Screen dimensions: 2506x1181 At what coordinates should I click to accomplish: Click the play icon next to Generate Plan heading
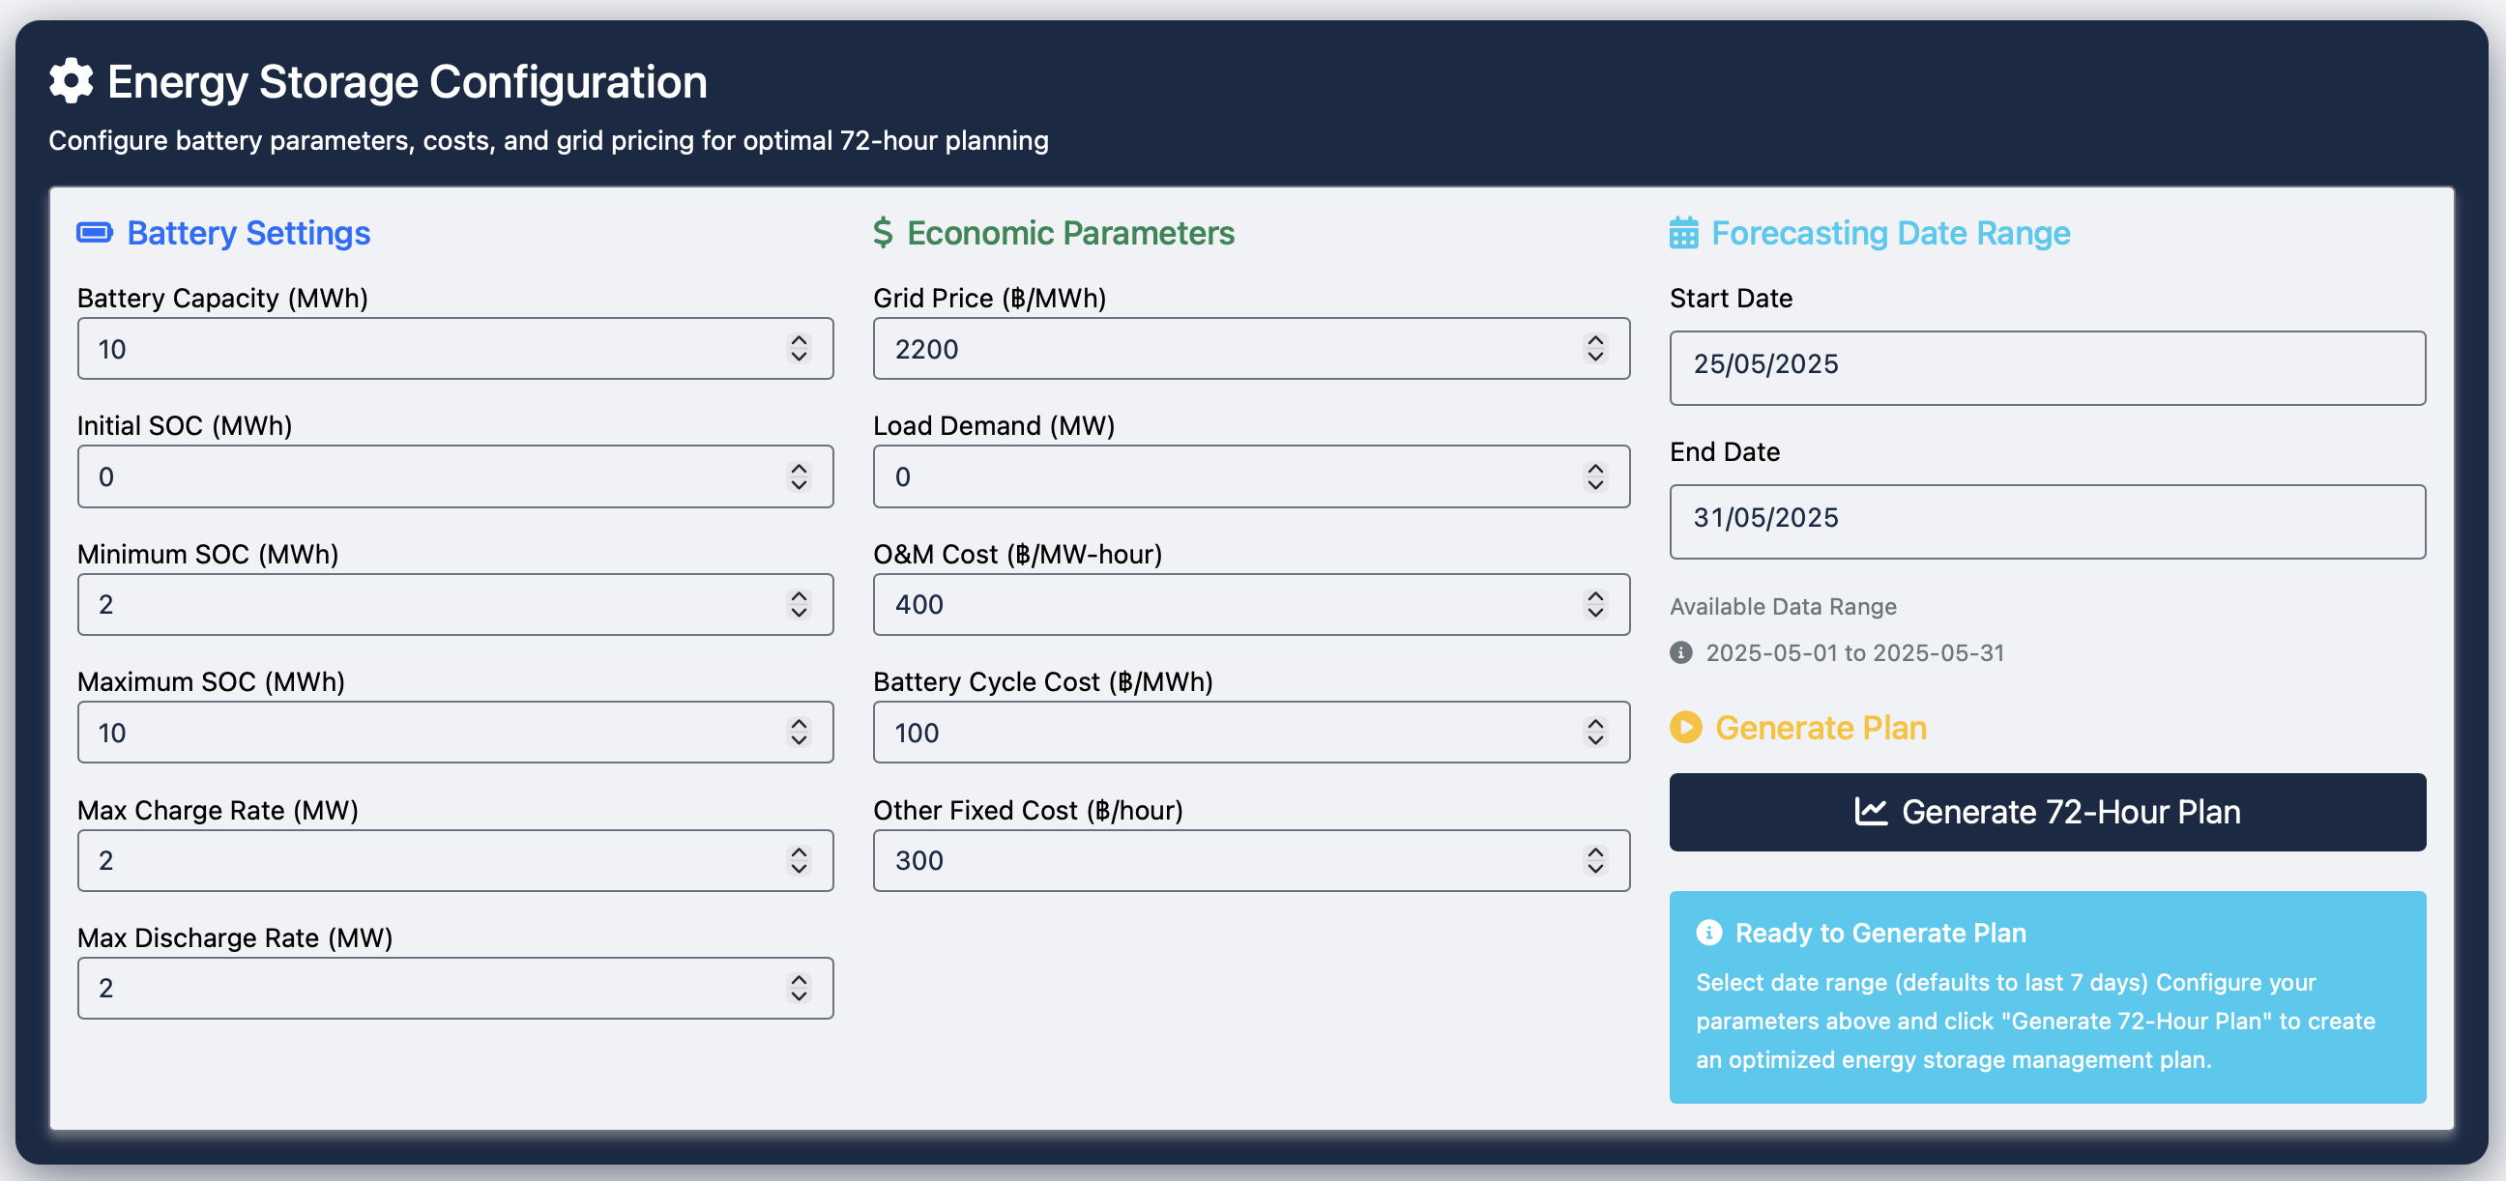(1686, 728)
